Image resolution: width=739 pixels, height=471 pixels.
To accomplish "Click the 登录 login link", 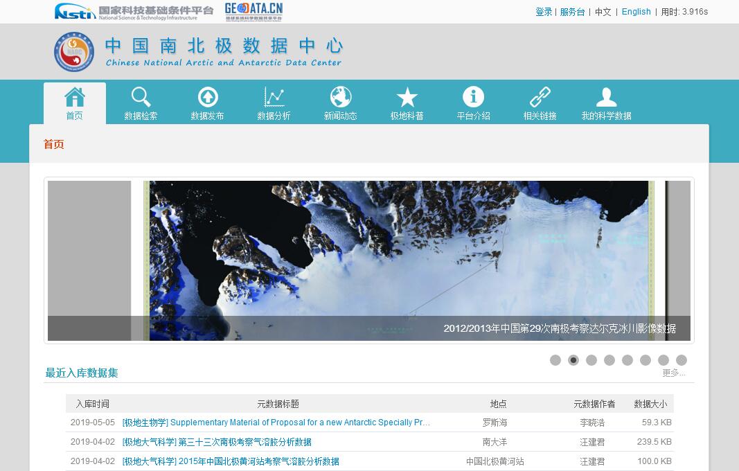I will click(544, 12).
